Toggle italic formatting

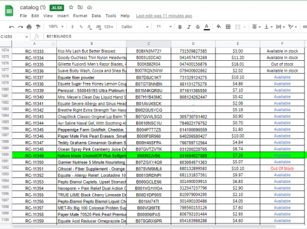(x=189, y=27)
